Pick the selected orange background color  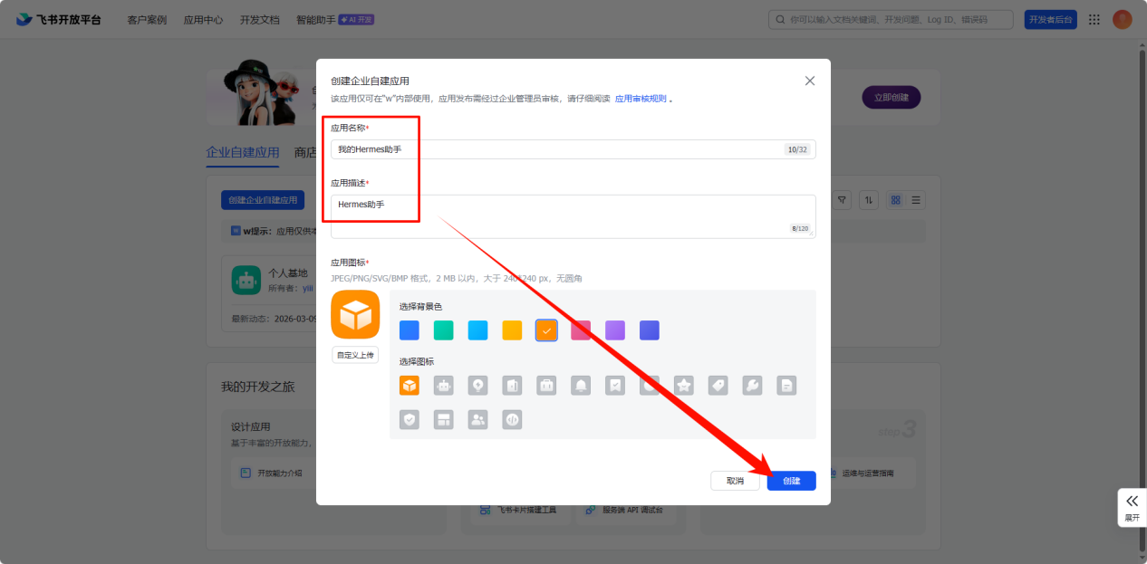(546, 330)
